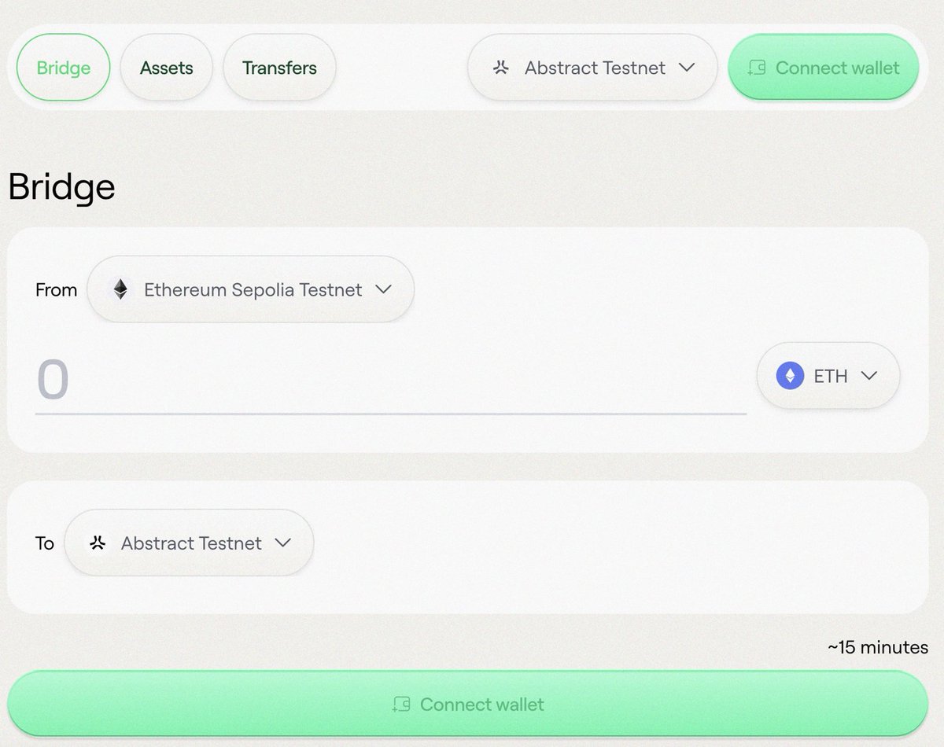The image size is (944, 747).
Task: Click the Abstract logo icon in header selector
Action: pos(501,68)
